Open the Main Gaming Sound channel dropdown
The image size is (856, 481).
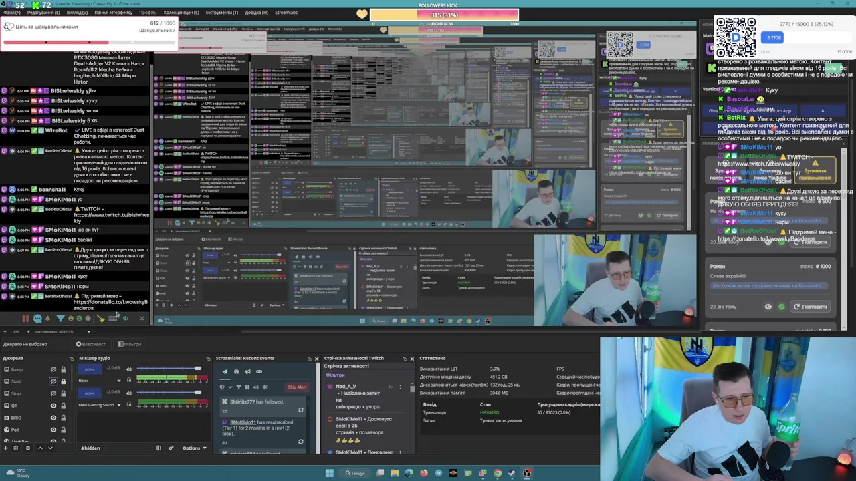click(119, 405)
